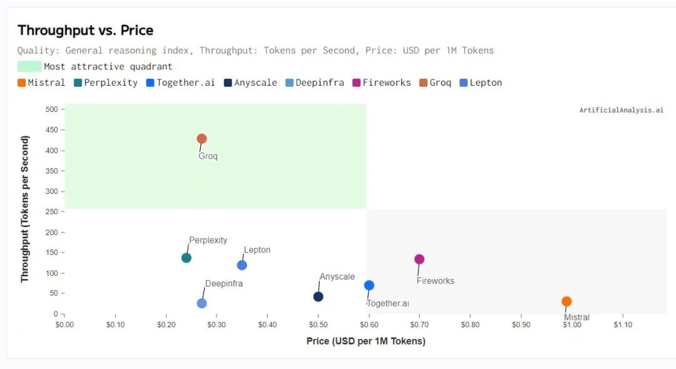Click the Anyscale data point
Image resolution: width=676 pixels, height=369 pixels.
pyautogui.click(x=318, y=296)
